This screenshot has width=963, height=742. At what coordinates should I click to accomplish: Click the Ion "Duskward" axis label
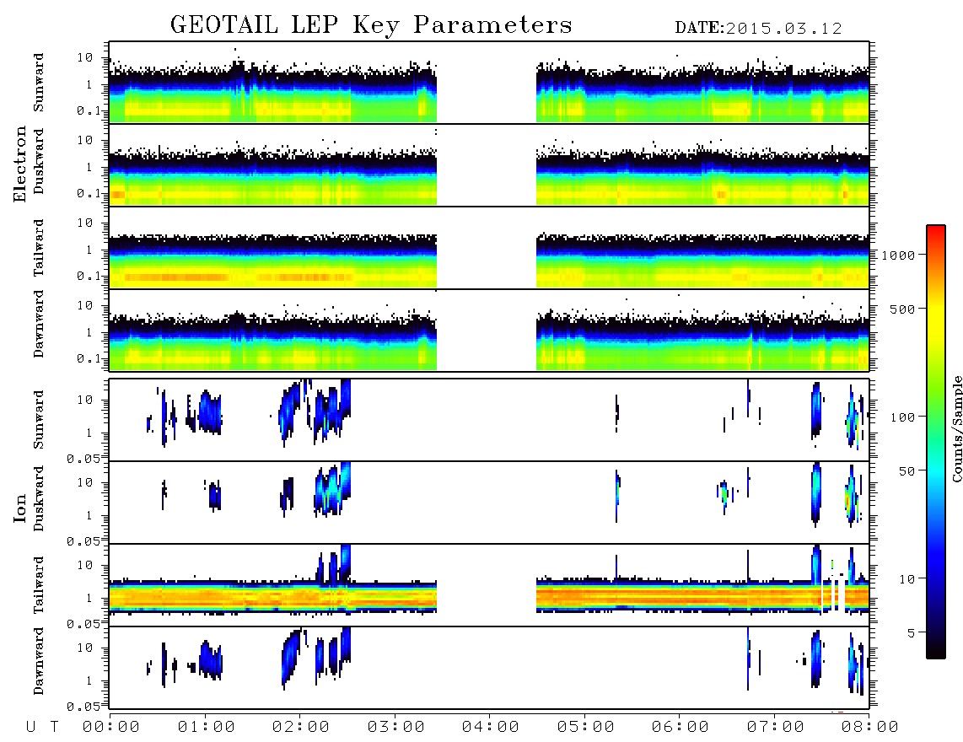click(x=39, y=499)
